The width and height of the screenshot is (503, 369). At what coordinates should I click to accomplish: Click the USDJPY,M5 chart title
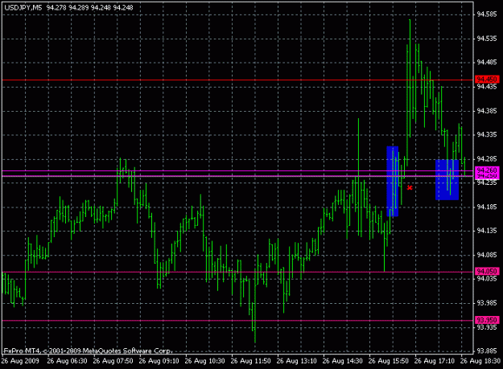tap(23, 8)
